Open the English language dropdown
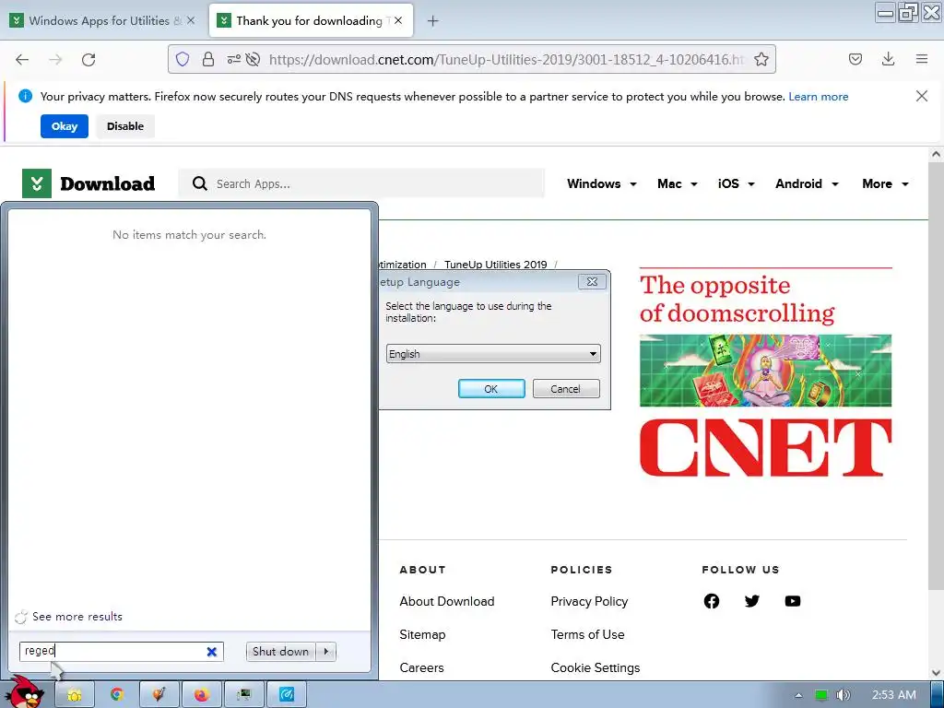944x708 pixels. click(x=493, y=354)
